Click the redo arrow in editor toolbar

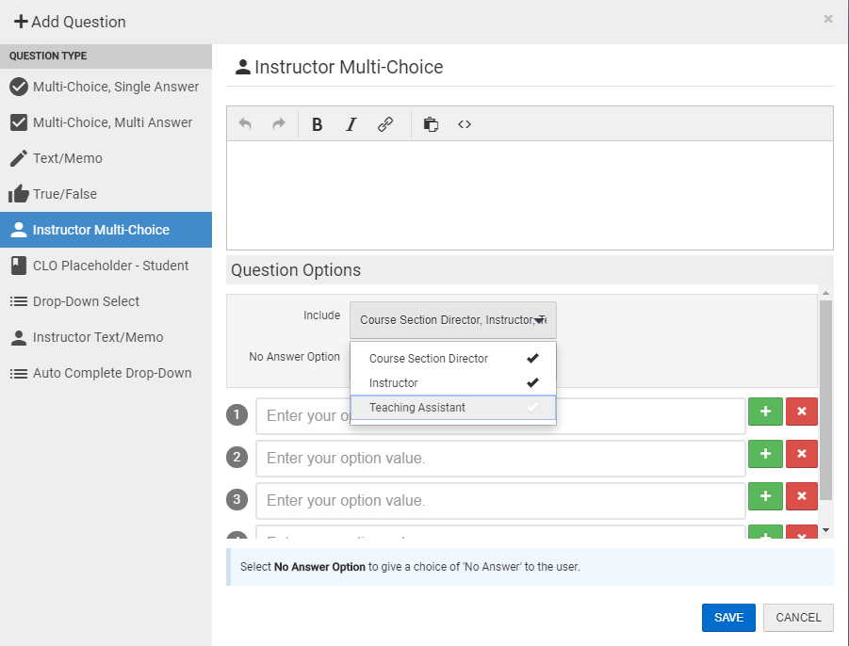pyautogui.click(x=278, y=124)
